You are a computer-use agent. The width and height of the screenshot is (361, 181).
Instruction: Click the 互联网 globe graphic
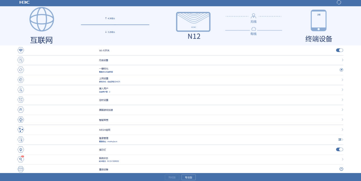pos(42,20)
